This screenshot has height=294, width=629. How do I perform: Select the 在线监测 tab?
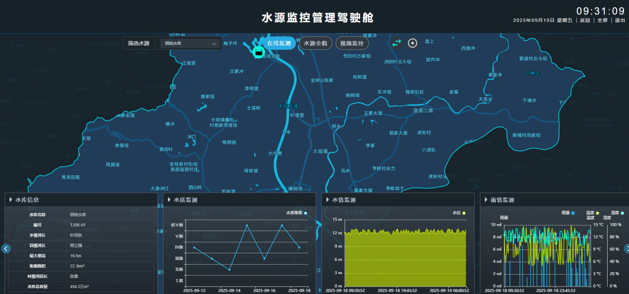(x=279, y=44)
